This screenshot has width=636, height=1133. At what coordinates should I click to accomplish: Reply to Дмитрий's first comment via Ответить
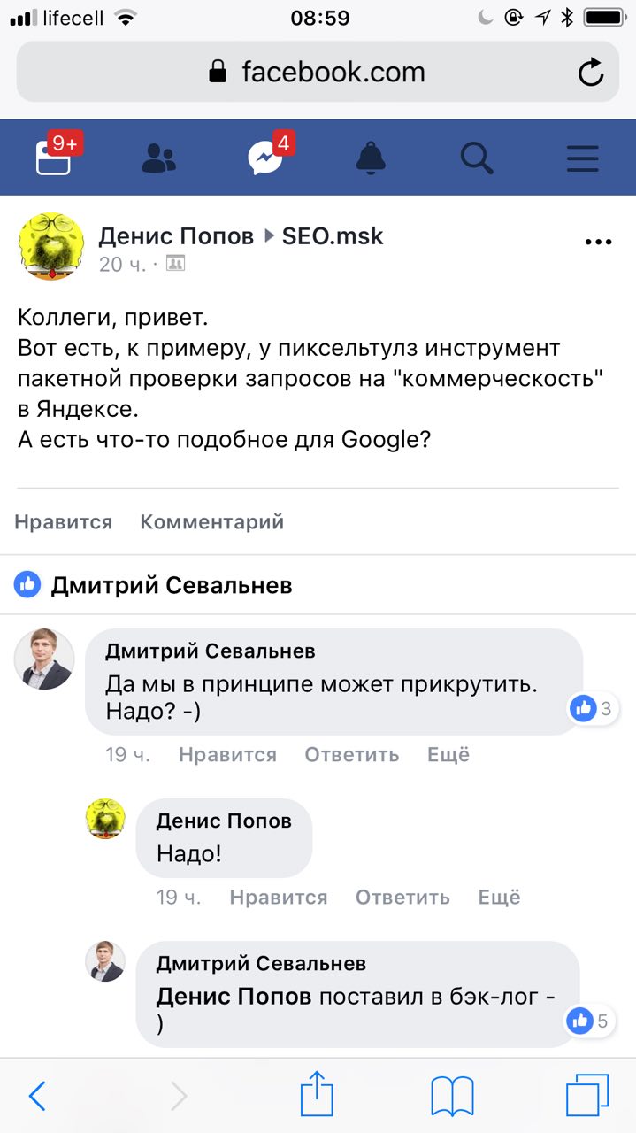click(352, 755)
